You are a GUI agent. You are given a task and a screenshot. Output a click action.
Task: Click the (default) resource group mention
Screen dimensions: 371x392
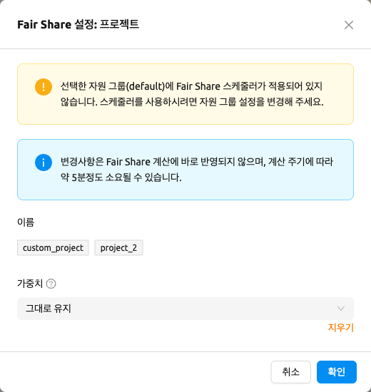click(x=146, y=86)
